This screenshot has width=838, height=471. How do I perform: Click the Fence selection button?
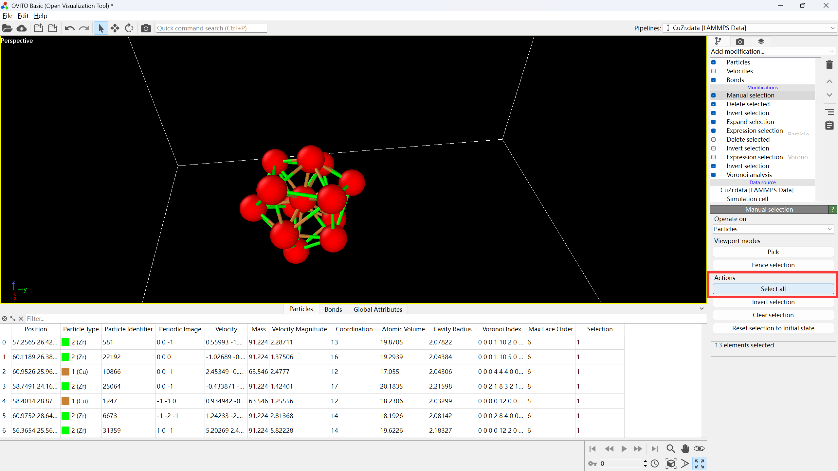773,265
